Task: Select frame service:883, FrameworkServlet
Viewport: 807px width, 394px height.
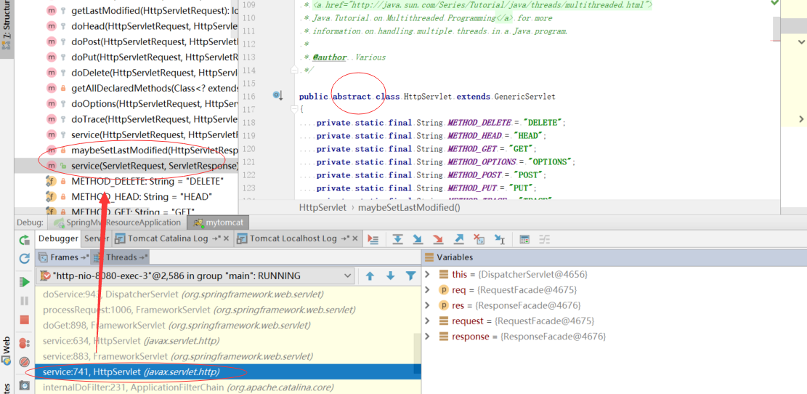Action: tap(228, 356)
